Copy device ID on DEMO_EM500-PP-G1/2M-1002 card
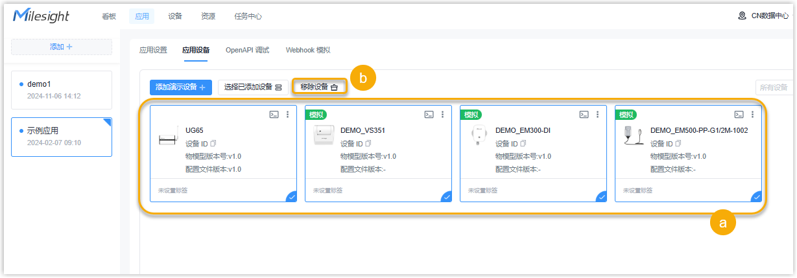This screenshot has height=278, width=797. (678, 143)
